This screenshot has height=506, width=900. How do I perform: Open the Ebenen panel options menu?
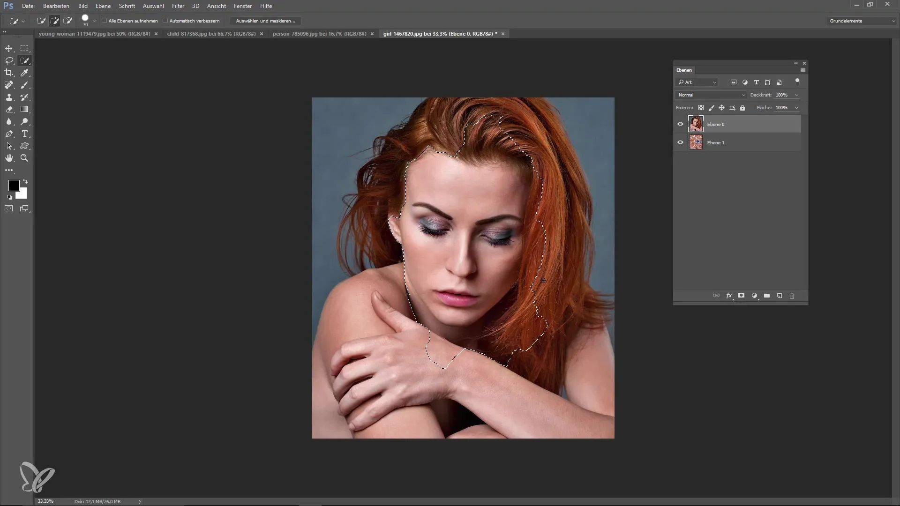tap(802, 70)
